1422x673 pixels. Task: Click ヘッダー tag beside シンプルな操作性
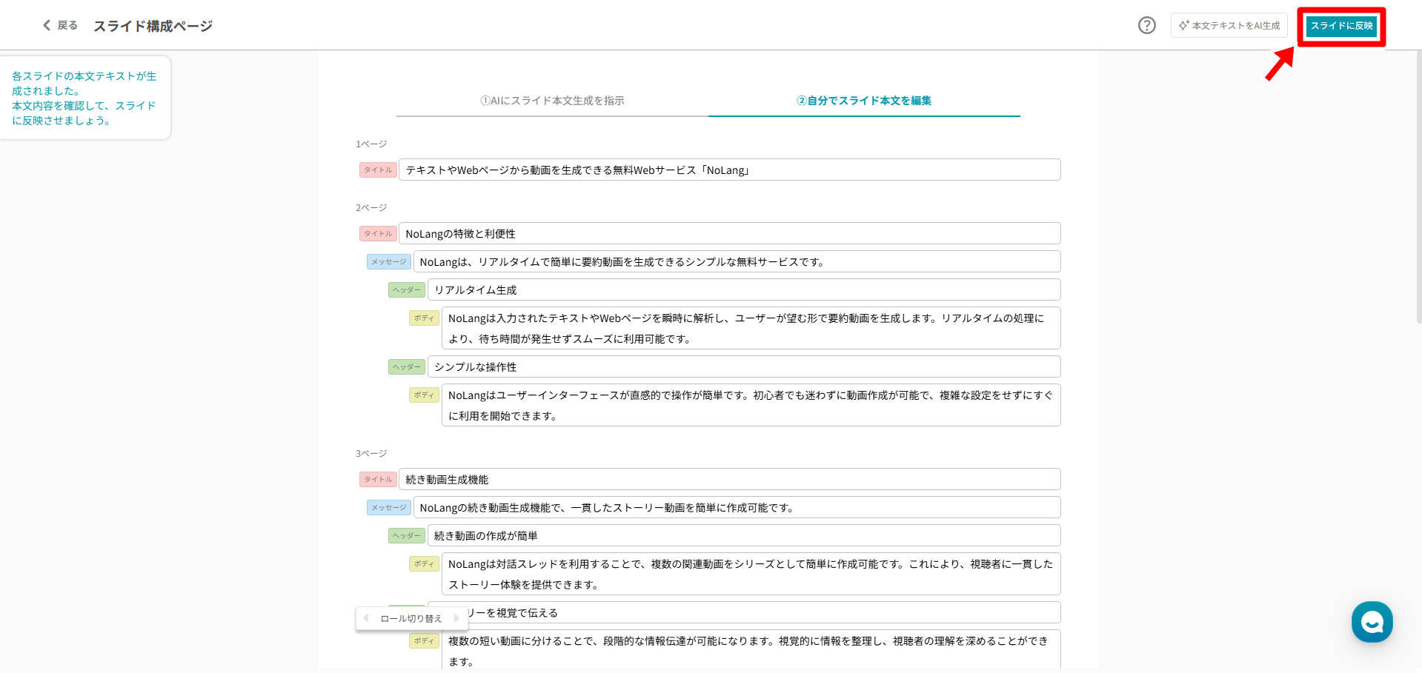click(x=407, y=366)
